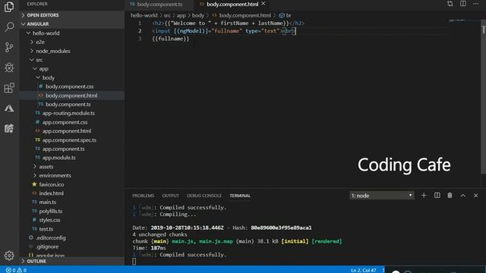
Task: Collapse the app folder
Action: (72, 69)
